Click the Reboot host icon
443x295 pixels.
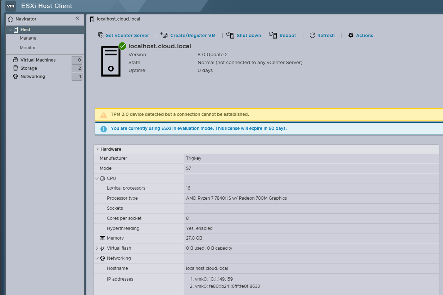273,35
